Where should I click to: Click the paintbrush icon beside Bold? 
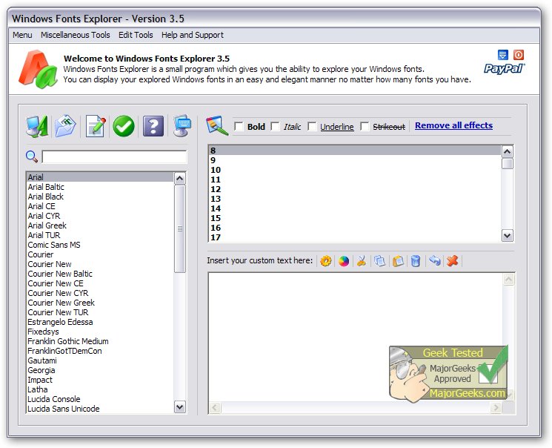pos(217,125)
